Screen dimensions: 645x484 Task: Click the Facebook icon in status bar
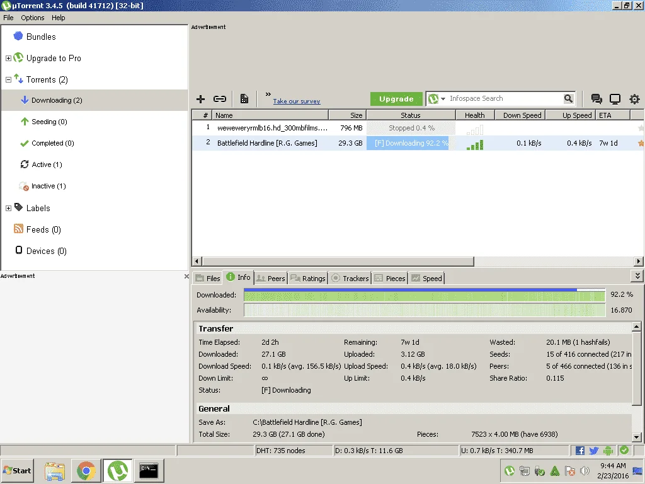click(x=579, y=451)
